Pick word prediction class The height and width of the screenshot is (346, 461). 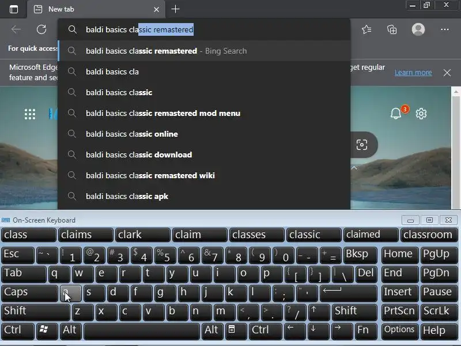point(28,235)
